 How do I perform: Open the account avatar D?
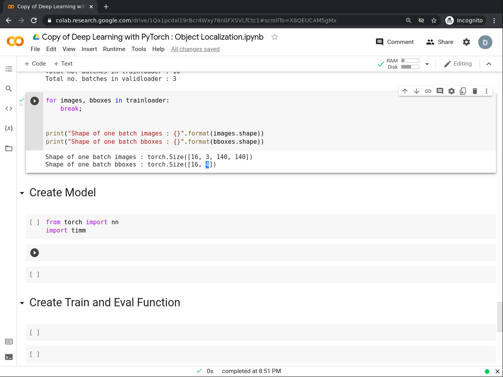[x=485, y=42]
